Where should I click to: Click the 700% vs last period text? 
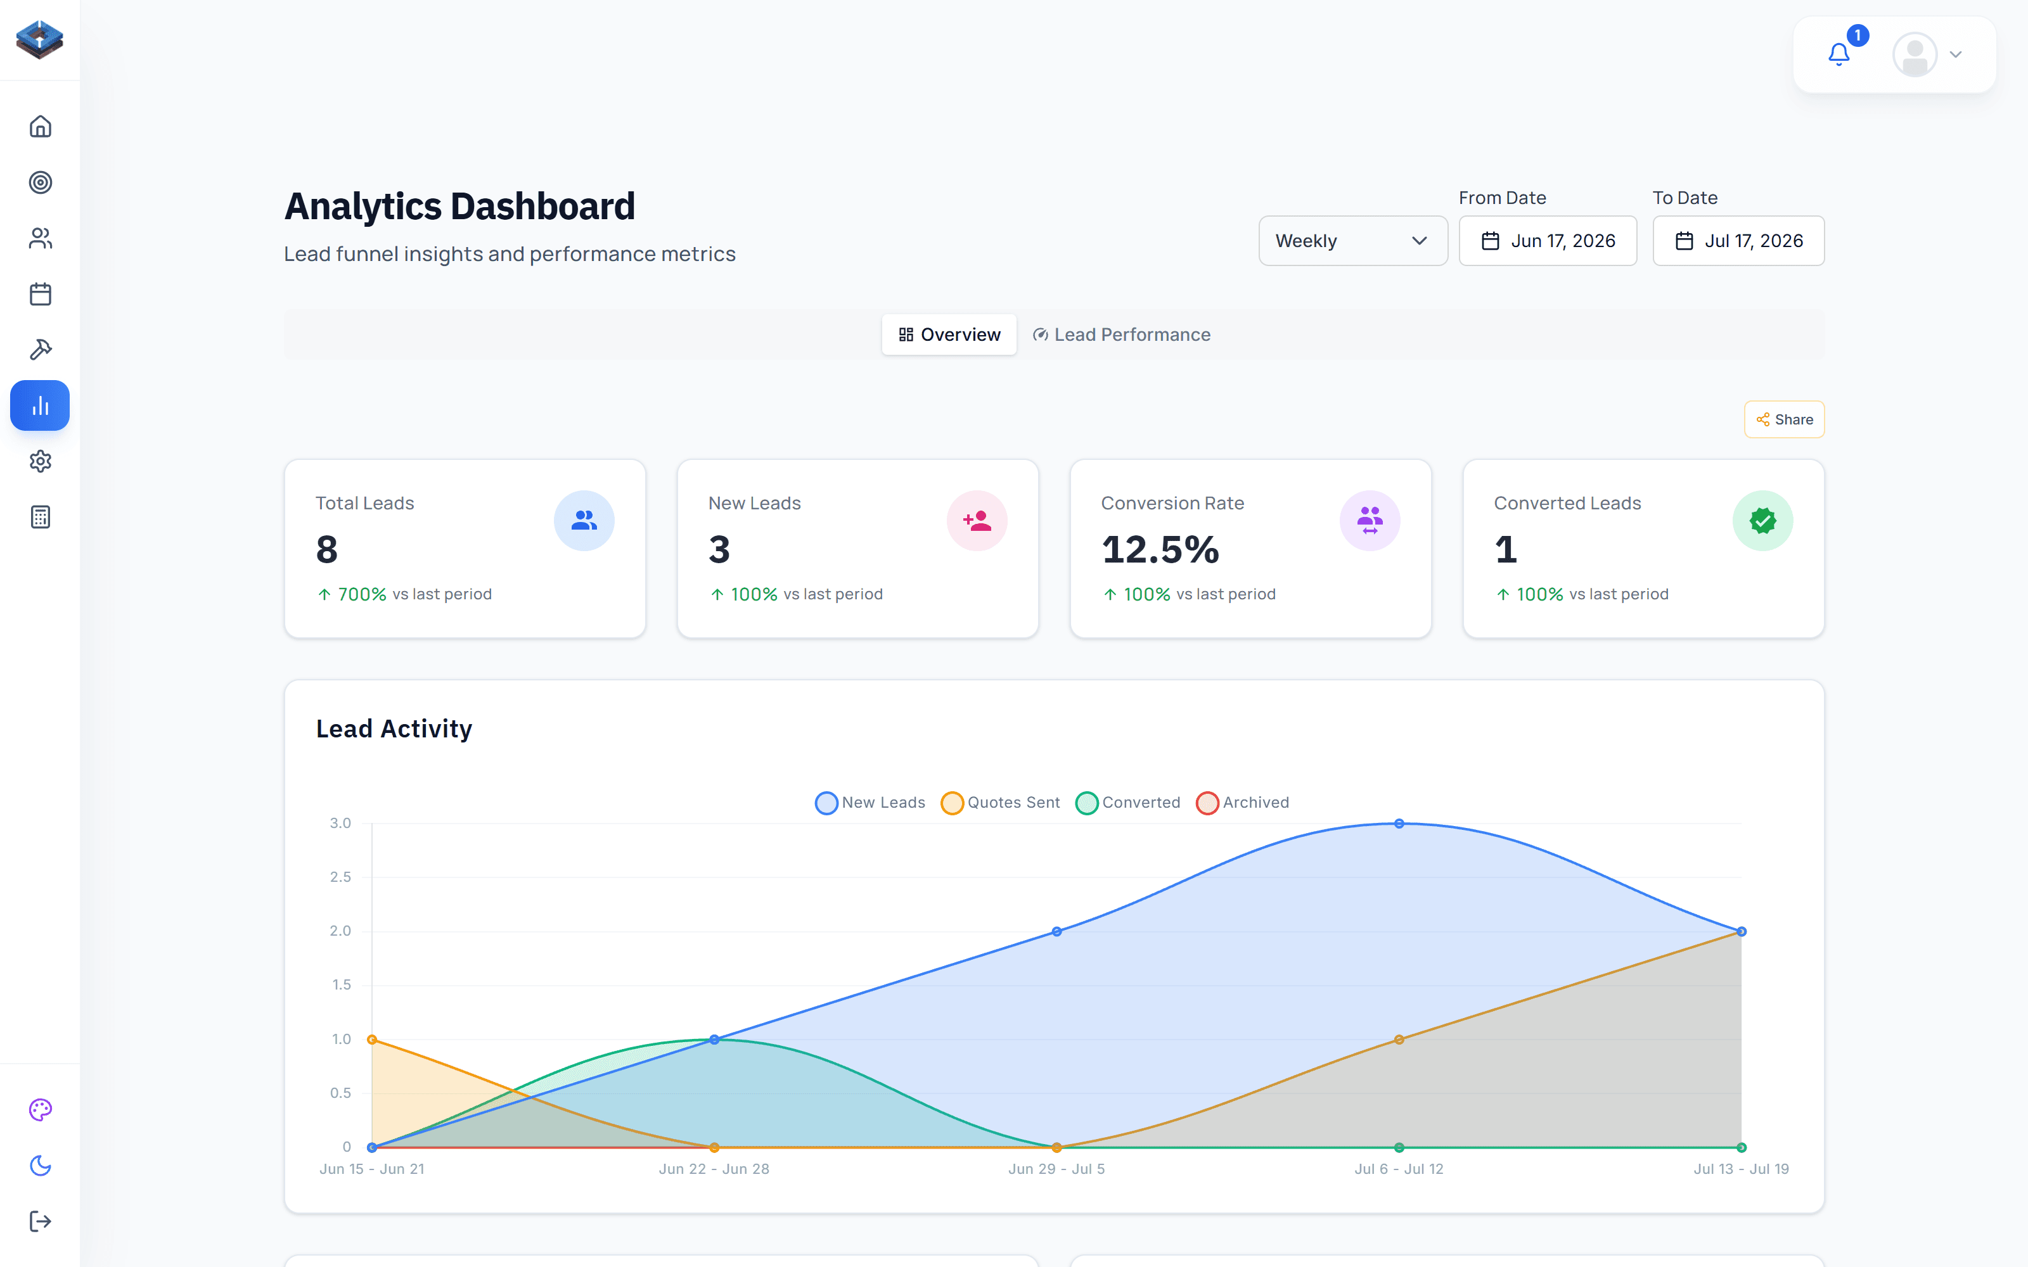404,594
